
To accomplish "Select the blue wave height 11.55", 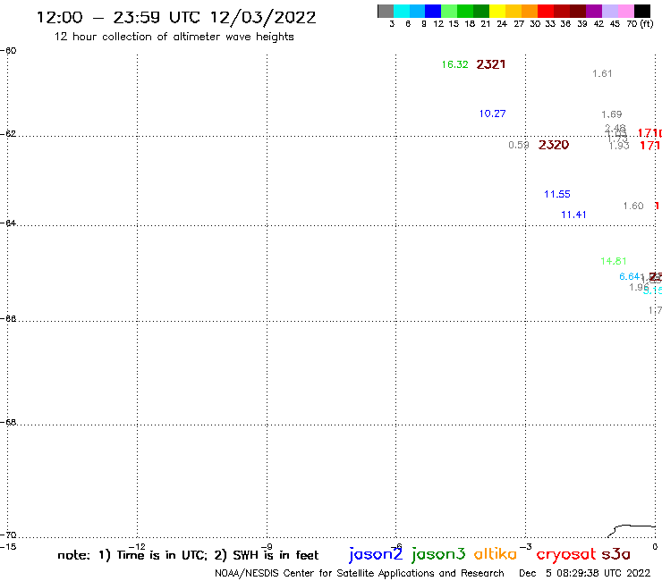I will click(556, 194).
